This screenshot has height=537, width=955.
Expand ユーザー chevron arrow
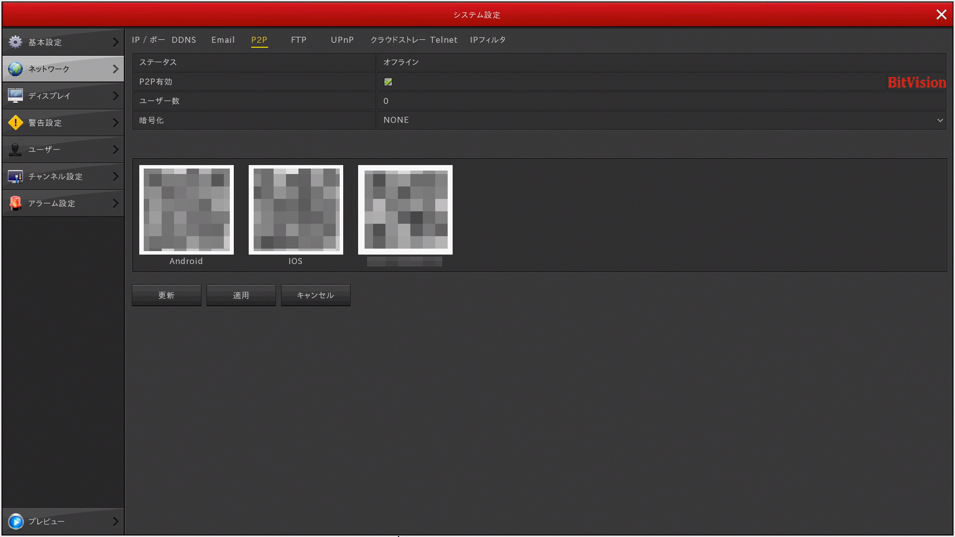116,150
